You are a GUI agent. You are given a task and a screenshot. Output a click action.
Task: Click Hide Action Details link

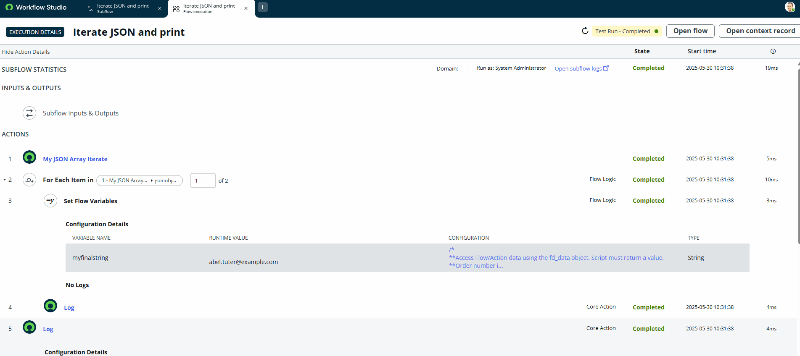click(x=26, y=52)
